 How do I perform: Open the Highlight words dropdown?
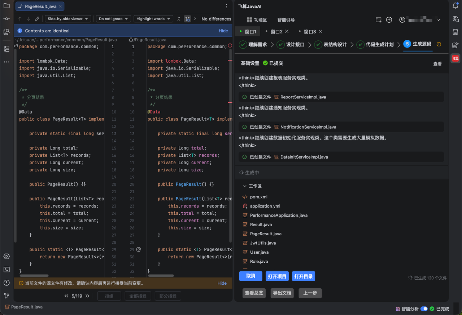pos(153,19)
